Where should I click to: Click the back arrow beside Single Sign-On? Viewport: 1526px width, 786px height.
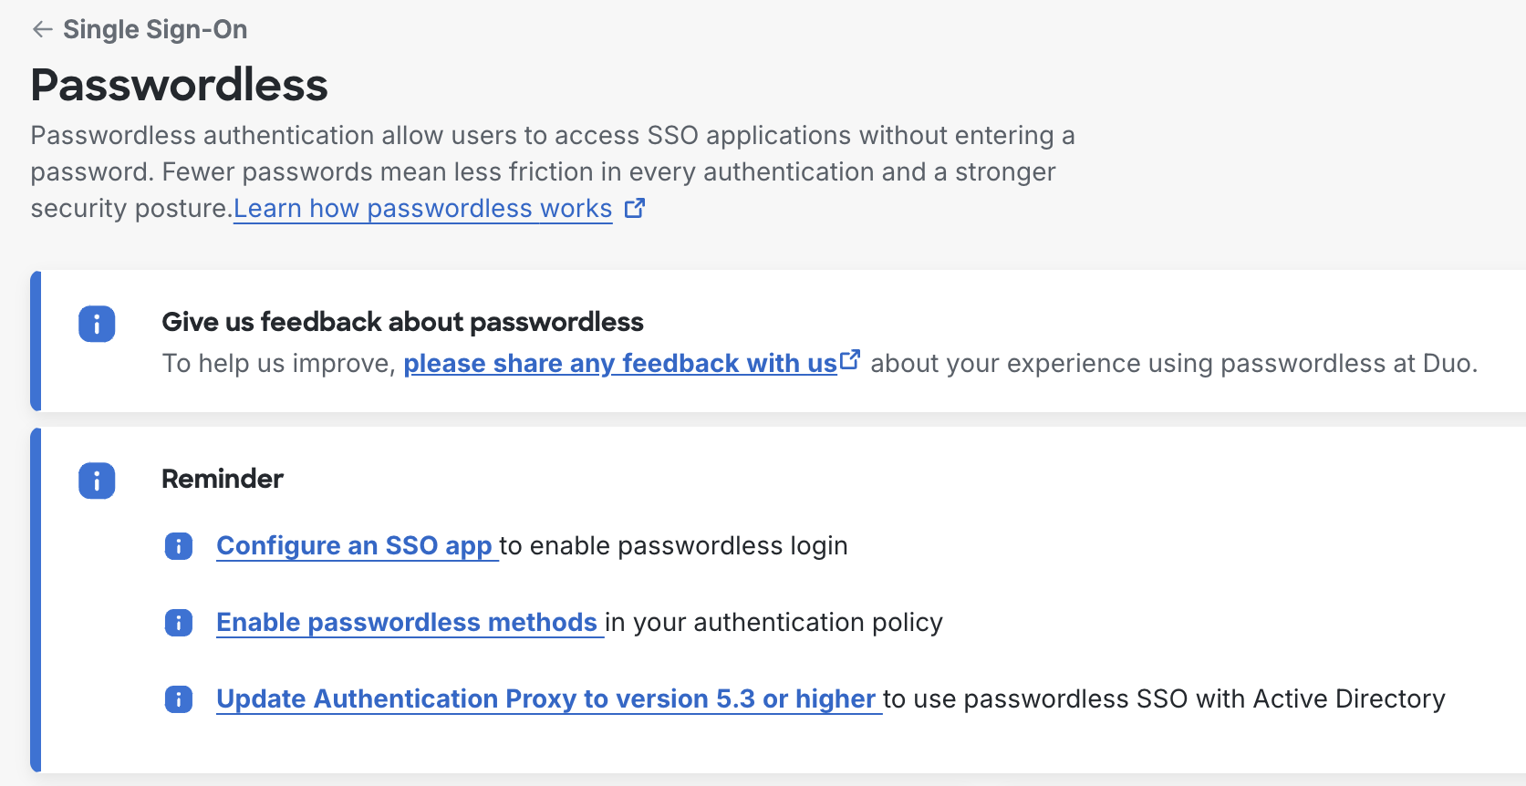(x=42, y=29)
